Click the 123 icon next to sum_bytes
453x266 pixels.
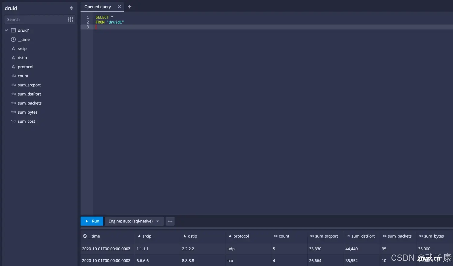(13, 112)
